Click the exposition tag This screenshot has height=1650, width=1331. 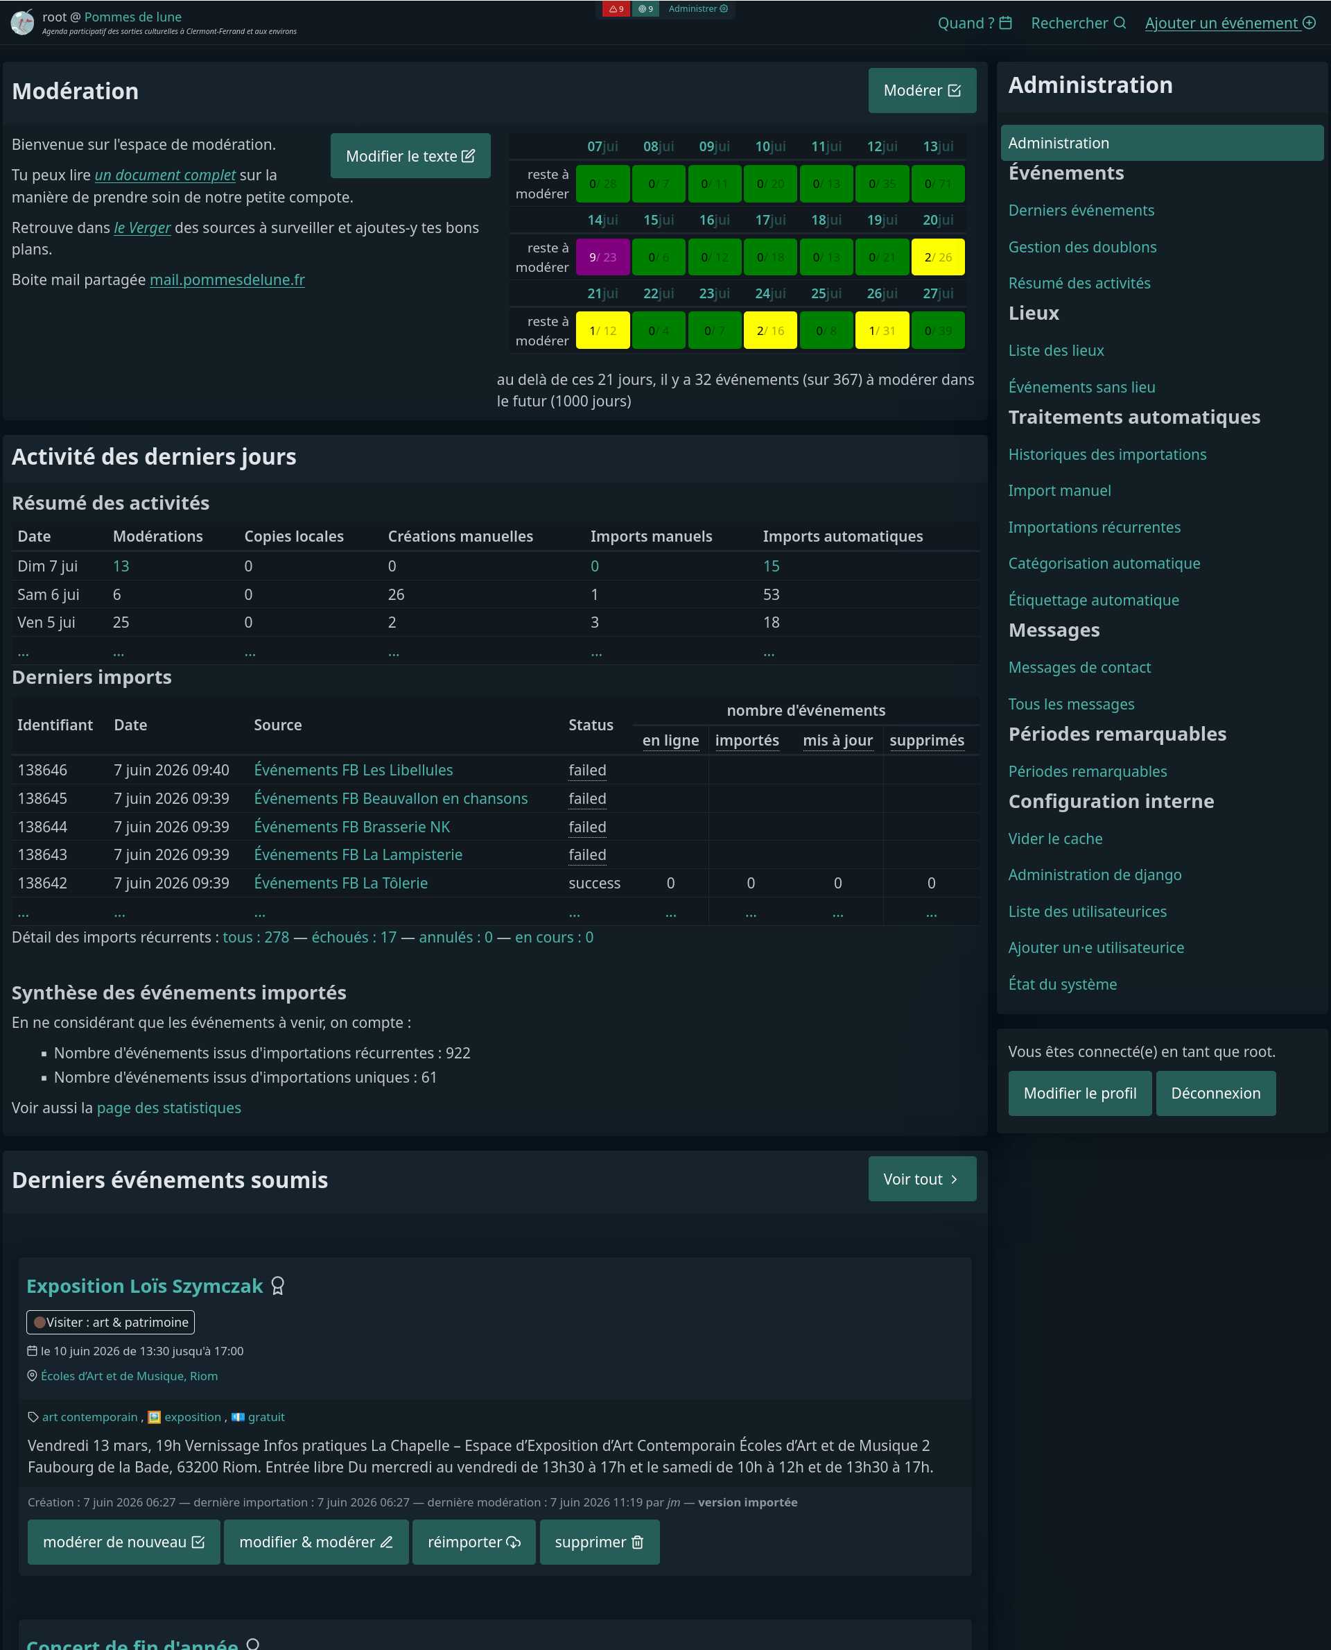[x=193, y=1418]
